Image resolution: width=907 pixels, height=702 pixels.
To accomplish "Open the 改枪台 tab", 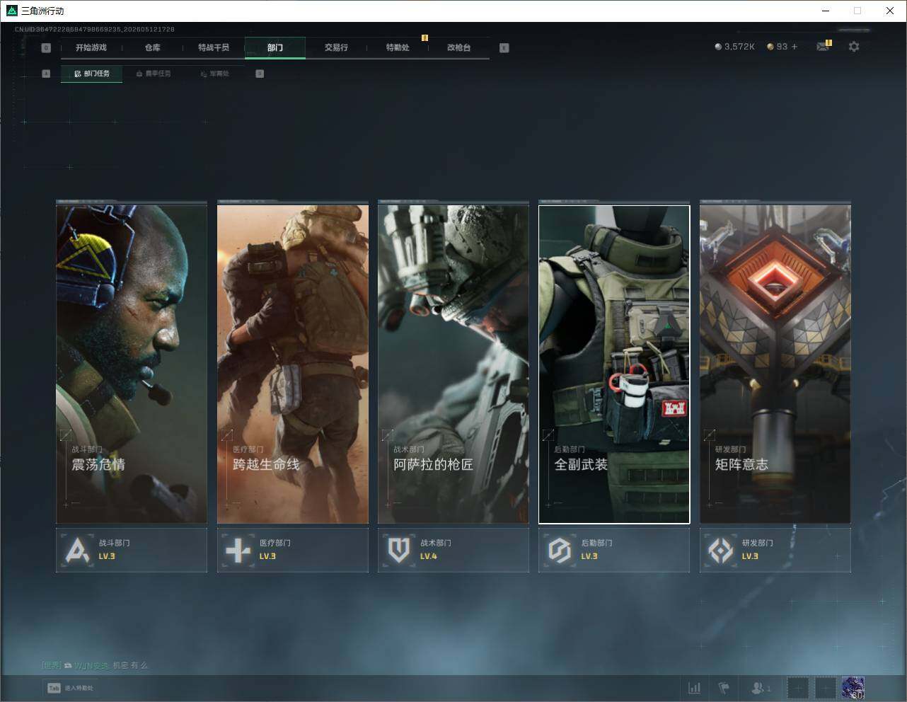I will click(x=458, y=47).
